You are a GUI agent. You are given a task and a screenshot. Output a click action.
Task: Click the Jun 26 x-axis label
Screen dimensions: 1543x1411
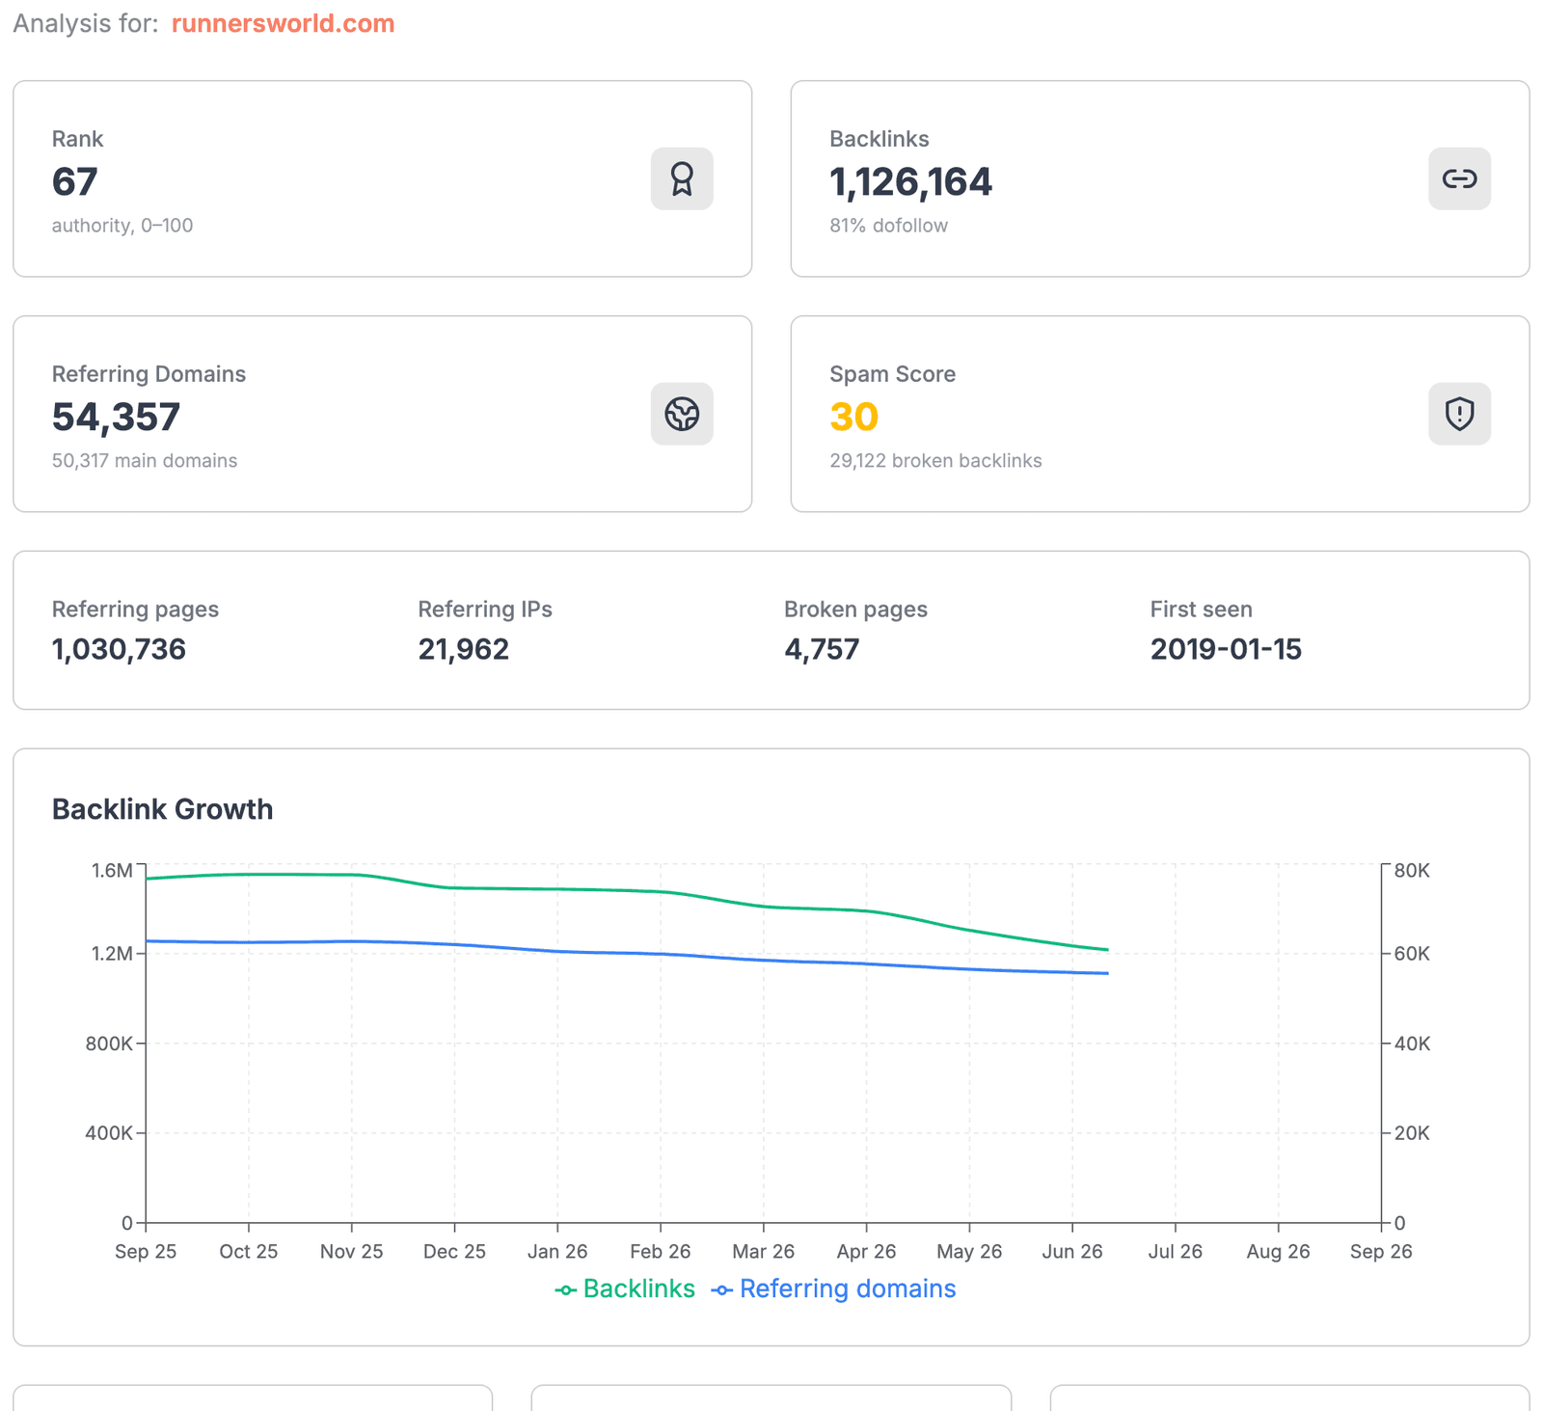click(1072, 1251)
